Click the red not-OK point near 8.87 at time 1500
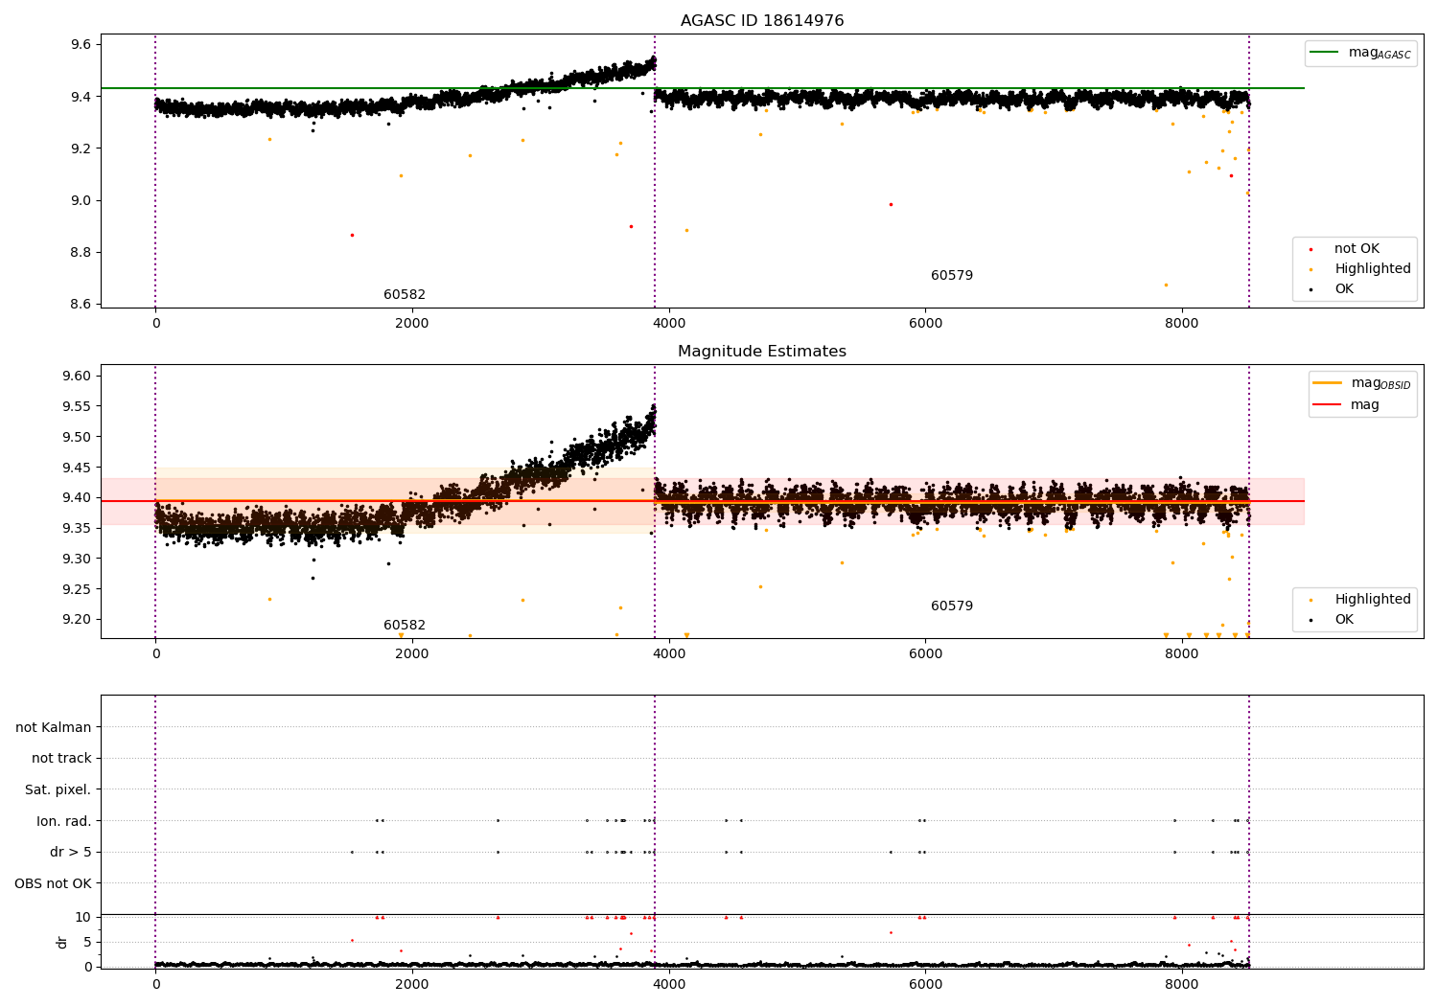 tap(352, 236)
